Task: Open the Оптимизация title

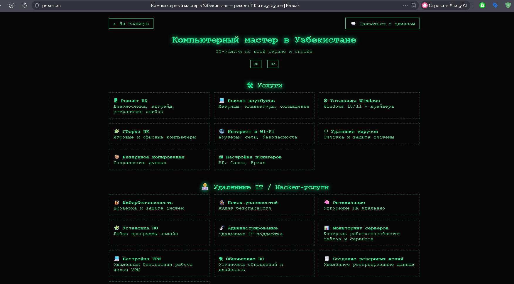Action: click(x=349, y=202)
